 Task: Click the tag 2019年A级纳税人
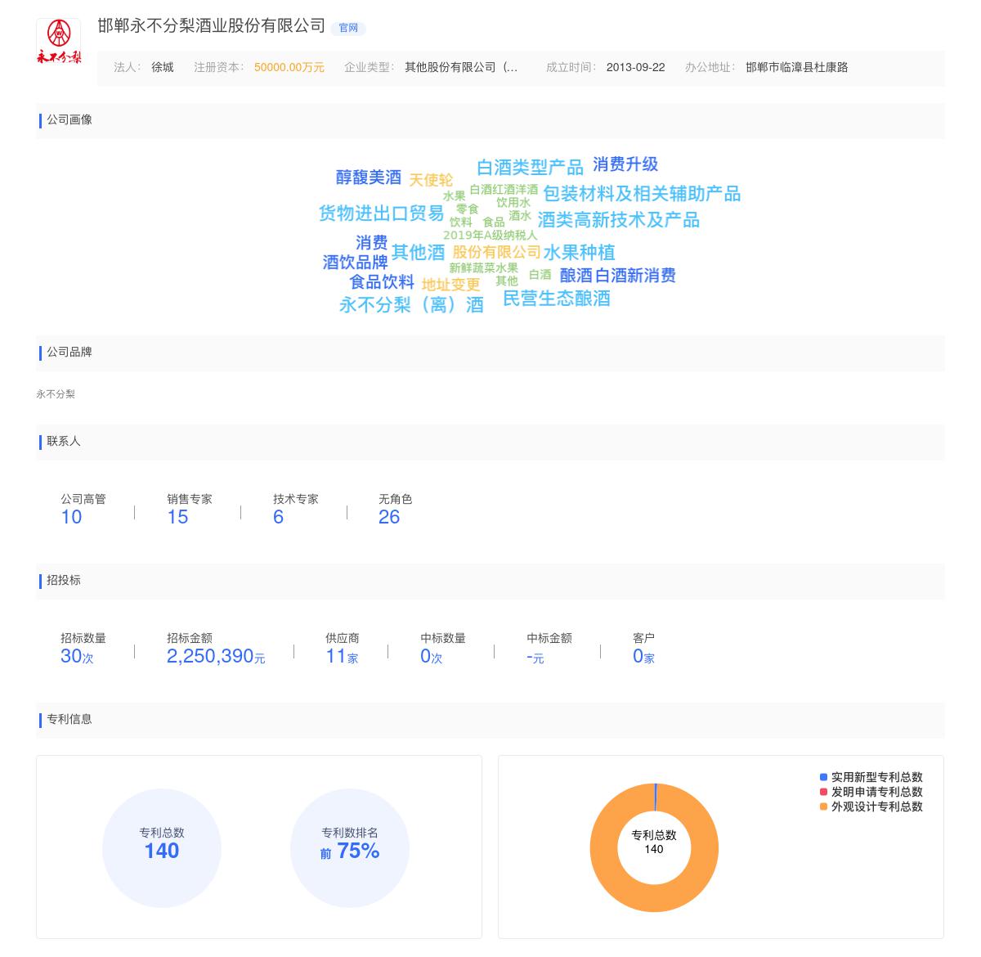pos(490,235)
